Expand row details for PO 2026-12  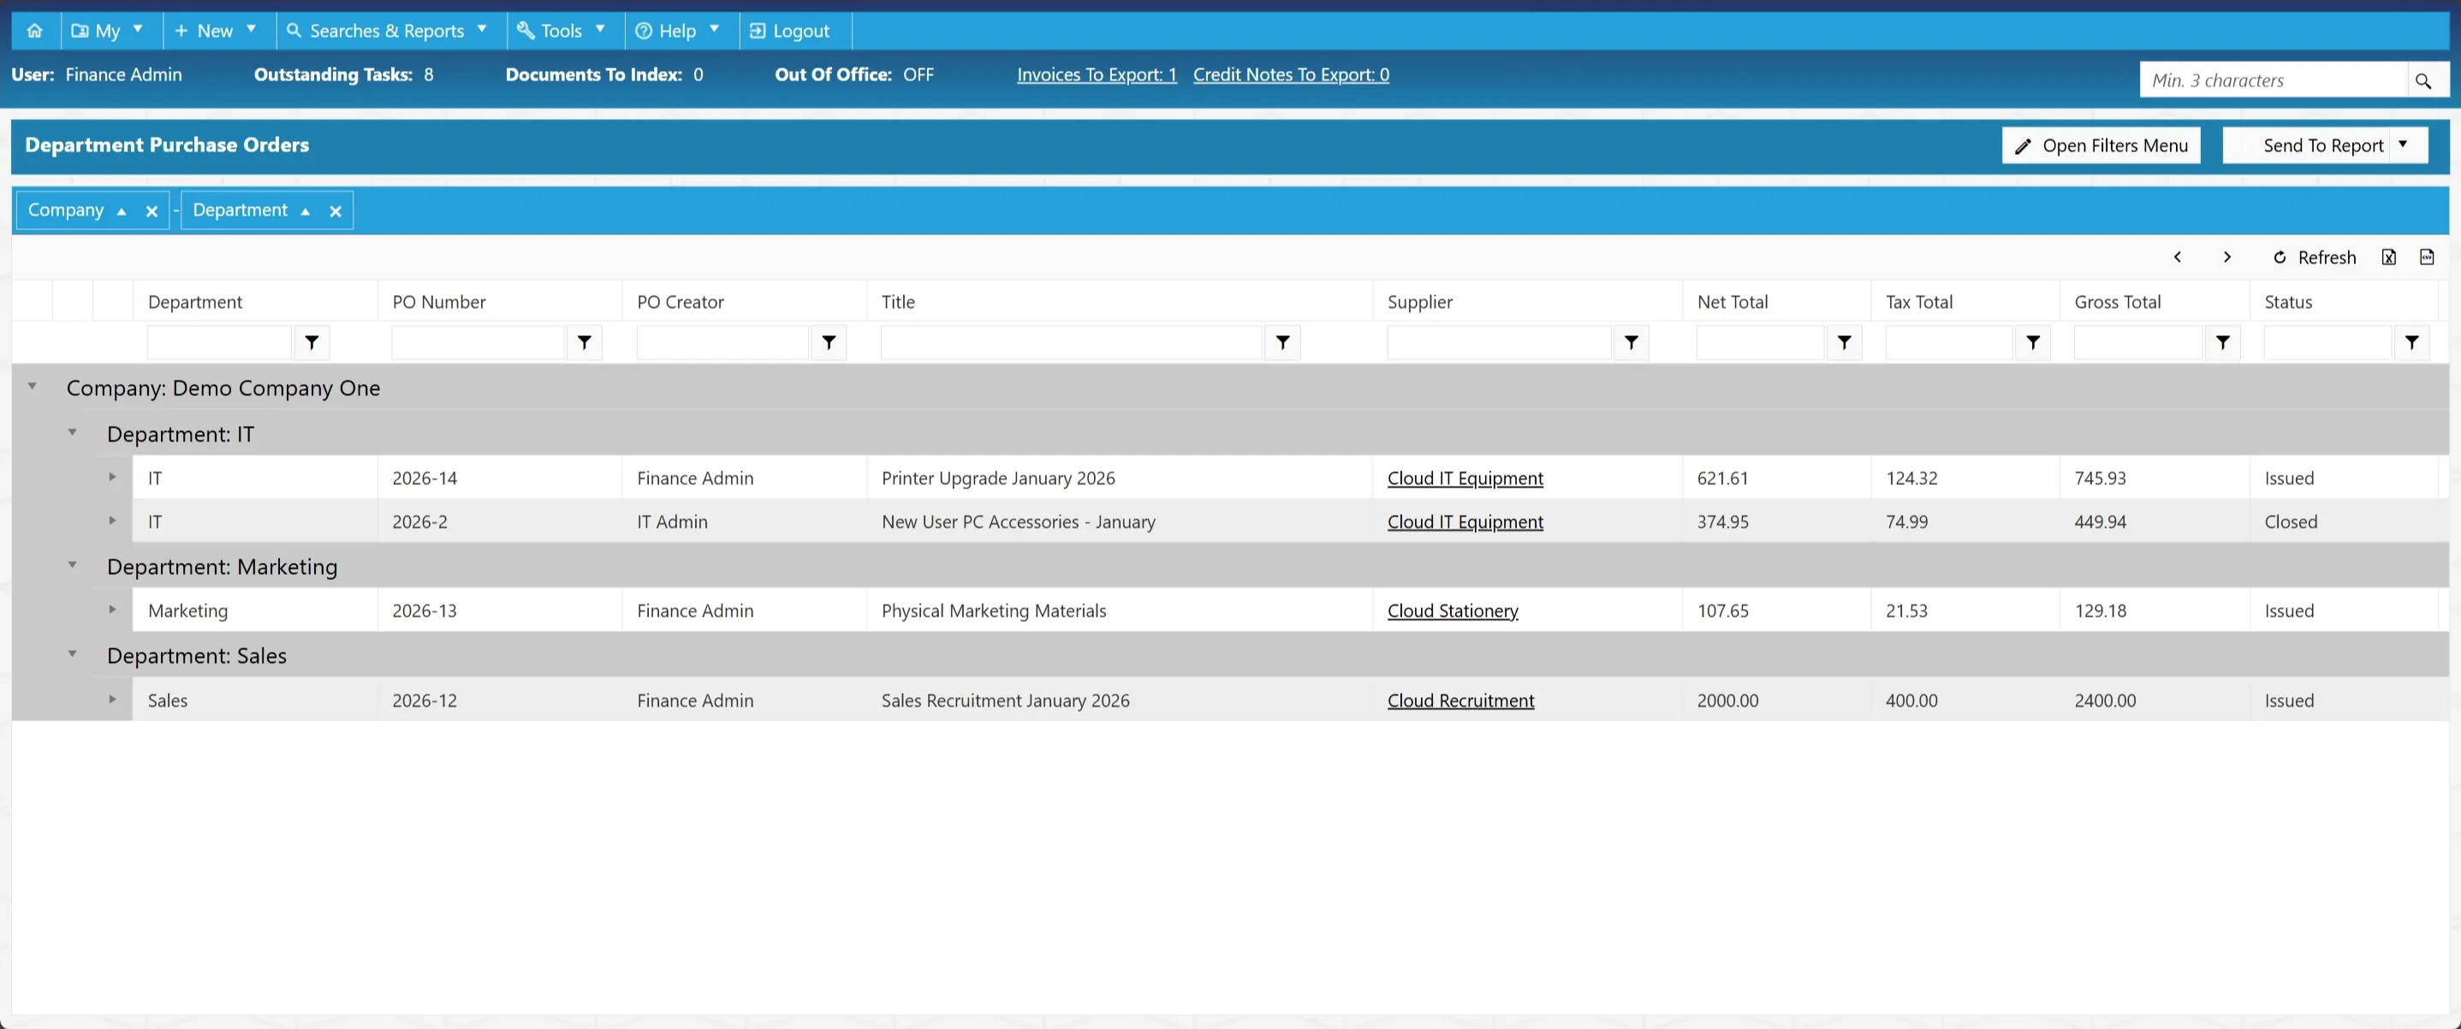pos(113,699)
